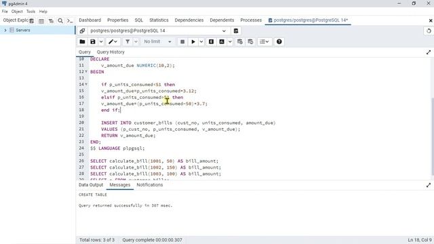The image size is (434, 244).
Task: Switch to the Messages tab
Action: pos(120,185)
